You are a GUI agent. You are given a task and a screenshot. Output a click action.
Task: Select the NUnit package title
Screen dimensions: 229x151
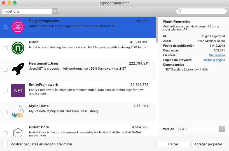(x=34, y=42)
